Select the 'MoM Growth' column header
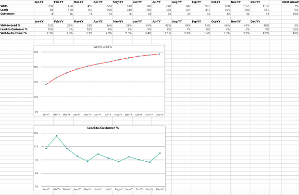Image resolution: width=299 pixels, height=195 pixels. (x=290, y=2)
